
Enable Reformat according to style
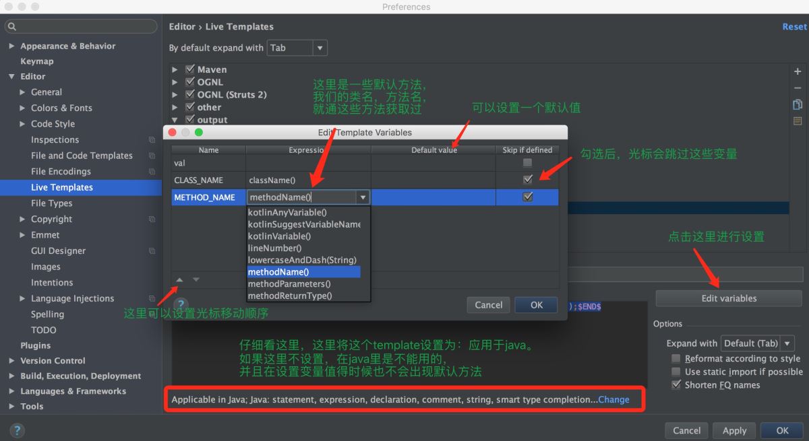[676, 359]
